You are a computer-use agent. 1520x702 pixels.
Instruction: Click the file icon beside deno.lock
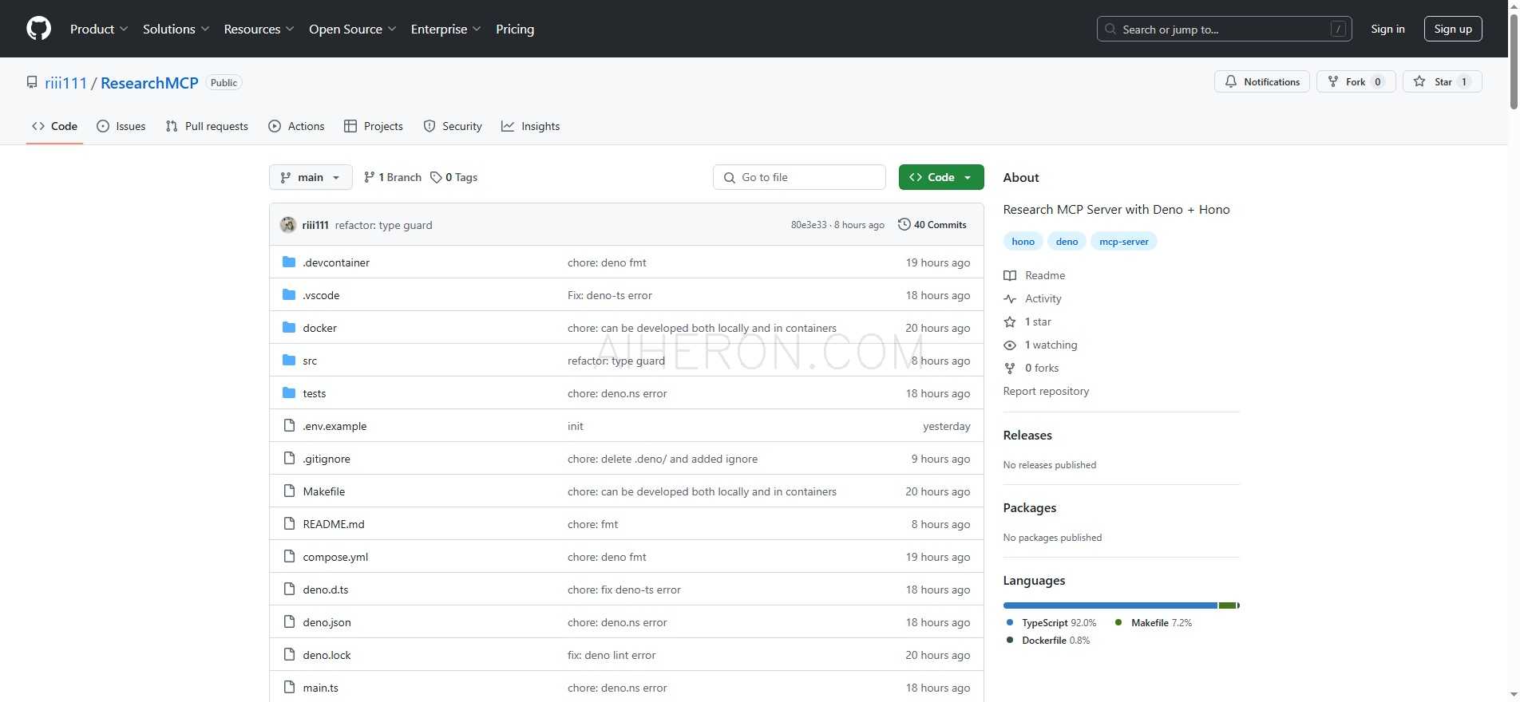click(289, 655)
